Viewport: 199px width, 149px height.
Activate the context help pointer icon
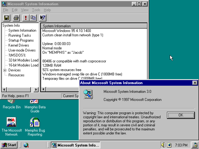pyautogui.click(x=43, y=18)
